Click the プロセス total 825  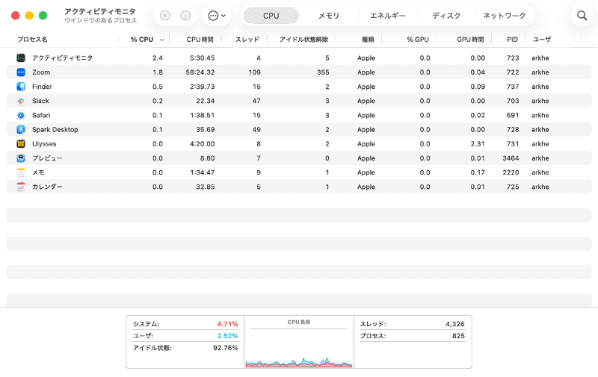458,336
